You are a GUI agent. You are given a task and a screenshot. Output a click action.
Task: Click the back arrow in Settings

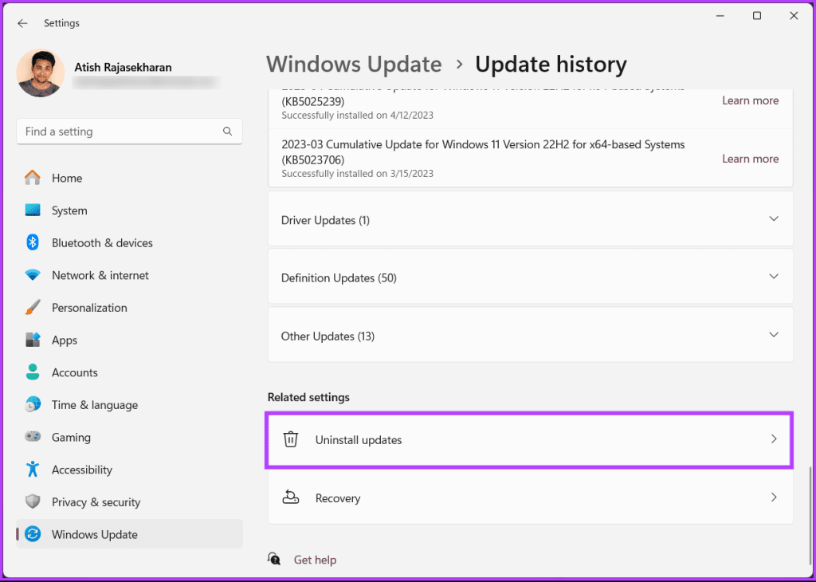point(22,23)
